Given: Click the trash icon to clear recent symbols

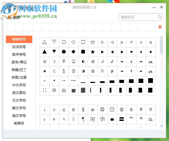Looking at the screenshot, I should pyautogui.click(x=160, y=27).
